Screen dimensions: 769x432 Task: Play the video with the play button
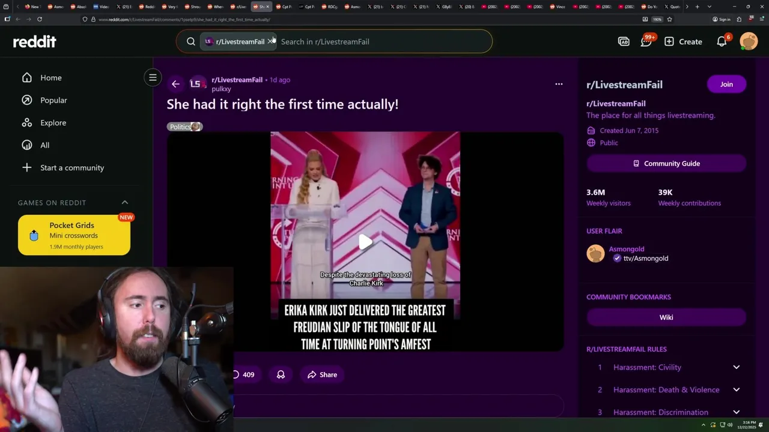(x=365, y=241)
